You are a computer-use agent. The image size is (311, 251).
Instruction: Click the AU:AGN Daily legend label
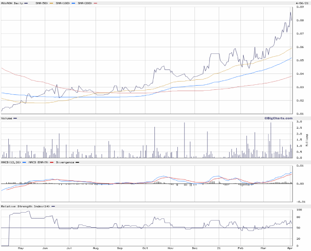(11, 3)
